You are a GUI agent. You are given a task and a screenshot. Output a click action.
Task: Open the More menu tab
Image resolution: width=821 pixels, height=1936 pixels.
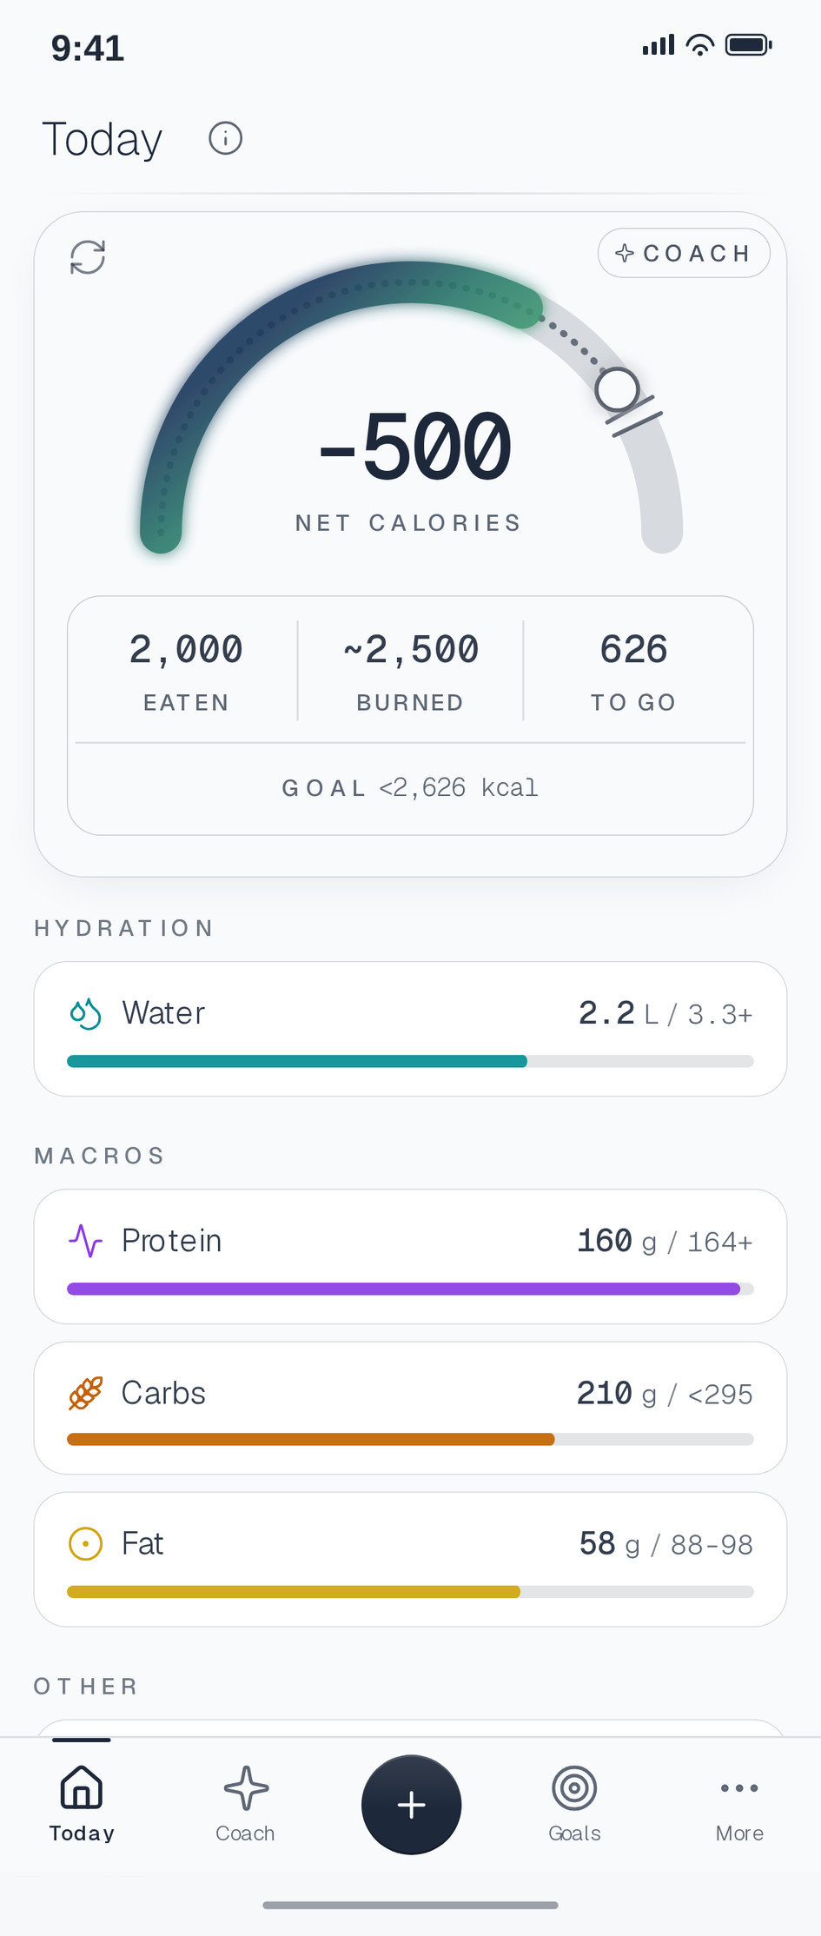coord(739,1804)
